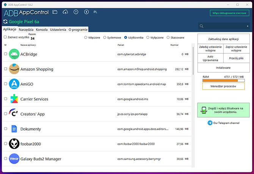254x174 pixels.
Task: Open the file manager folder icon
Action: (55, 12)
